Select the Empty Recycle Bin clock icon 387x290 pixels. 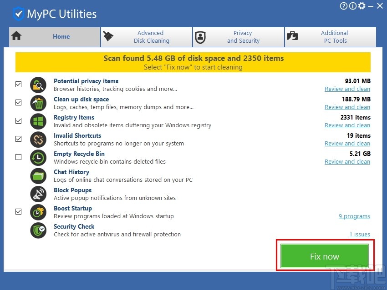click(38, 158)
